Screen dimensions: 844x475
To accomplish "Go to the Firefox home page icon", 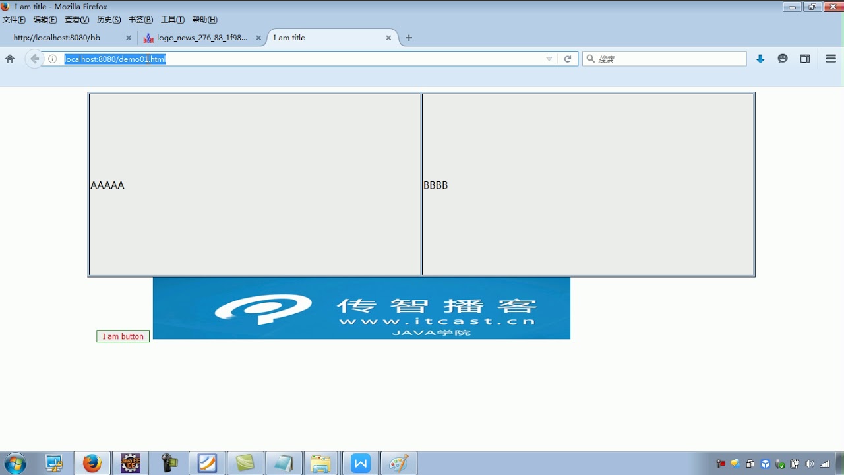I will tap(10, 59).
